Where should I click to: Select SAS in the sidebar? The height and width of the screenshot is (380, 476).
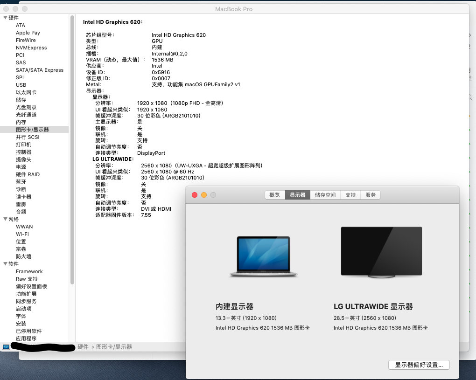[21, 62]
